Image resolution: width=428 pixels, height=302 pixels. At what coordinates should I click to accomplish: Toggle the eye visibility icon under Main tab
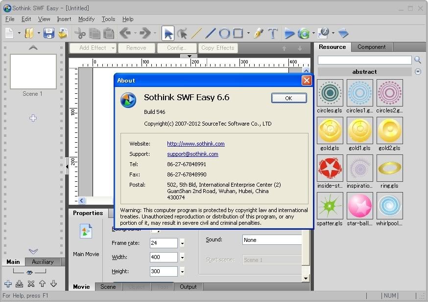point(29,272)
